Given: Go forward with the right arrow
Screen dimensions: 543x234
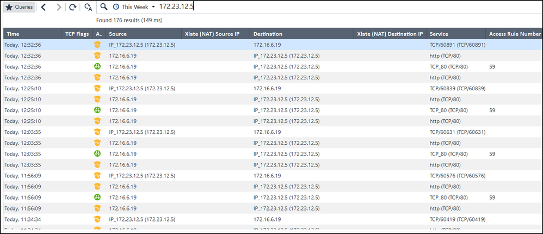Looking at the screenshot, I should 59,7.
